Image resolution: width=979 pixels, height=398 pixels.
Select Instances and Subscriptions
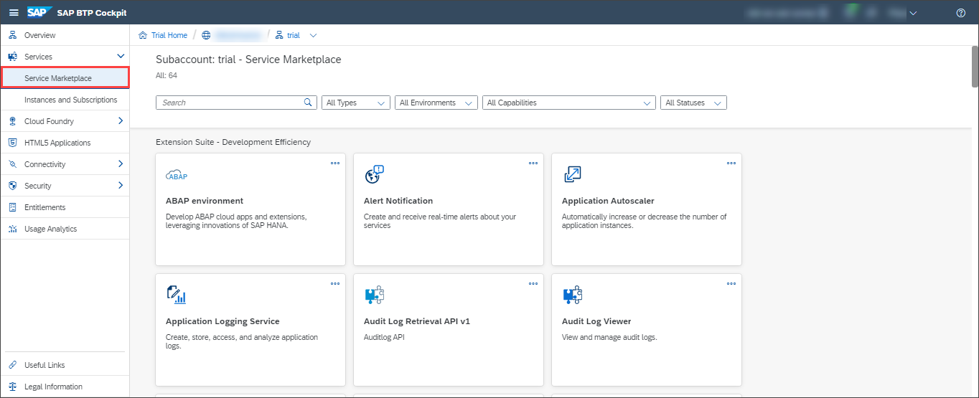[65, 100]
